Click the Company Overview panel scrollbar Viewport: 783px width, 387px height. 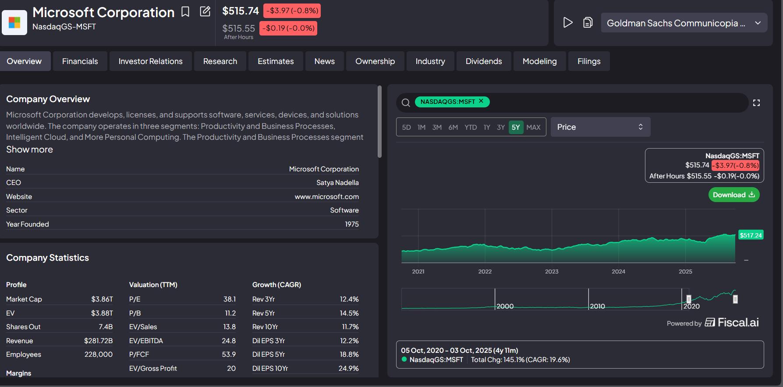379,122
